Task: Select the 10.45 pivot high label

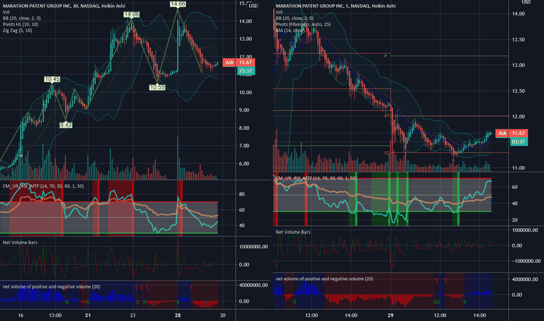Action: click(x=52, y=79)
